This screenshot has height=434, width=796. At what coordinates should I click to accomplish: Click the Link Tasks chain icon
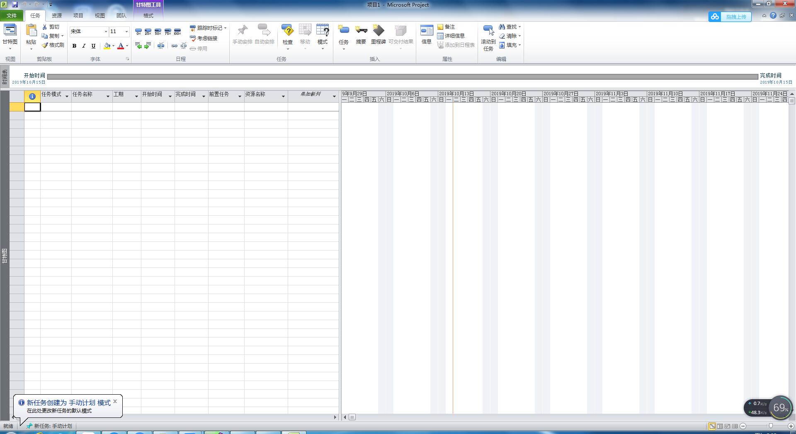(174, 46)
